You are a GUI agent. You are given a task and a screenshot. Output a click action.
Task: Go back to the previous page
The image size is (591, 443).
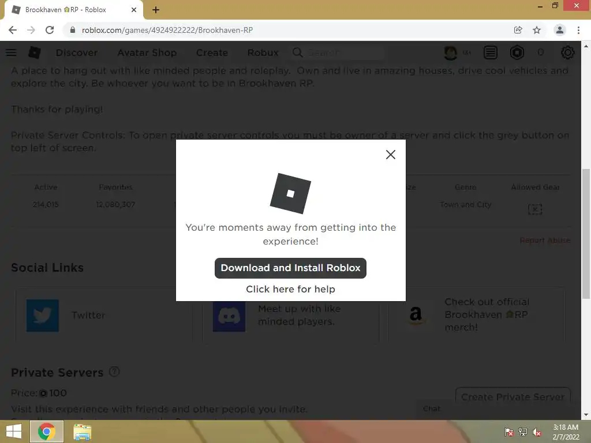(x=13, y=30)
